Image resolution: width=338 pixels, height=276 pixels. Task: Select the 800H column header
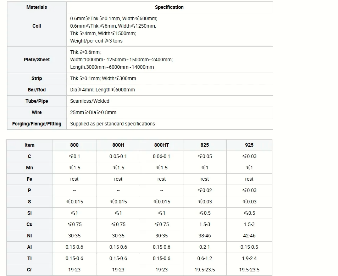coord(118,145)
